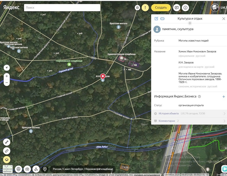Open the LVL74 user profile avatar
This screenshot has height=176, width=227.
[215, 7]
